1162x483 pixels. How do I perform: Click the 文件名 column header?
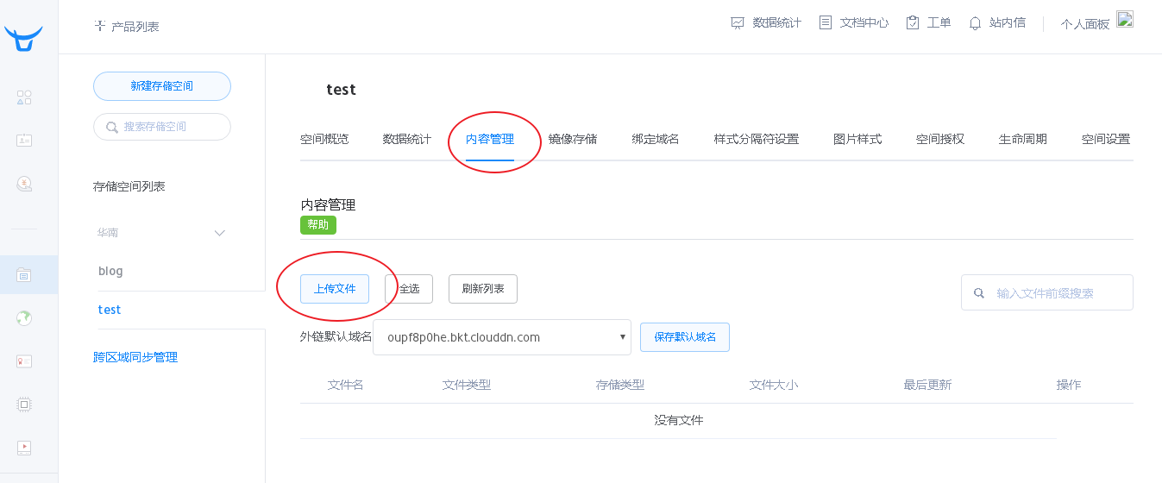(346, 385)
